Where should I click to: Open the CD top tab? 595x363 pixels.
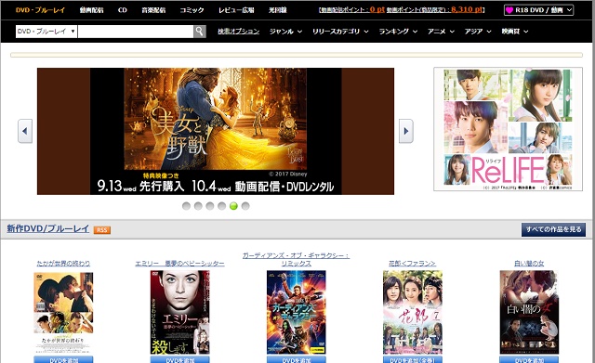coord(122,10)
